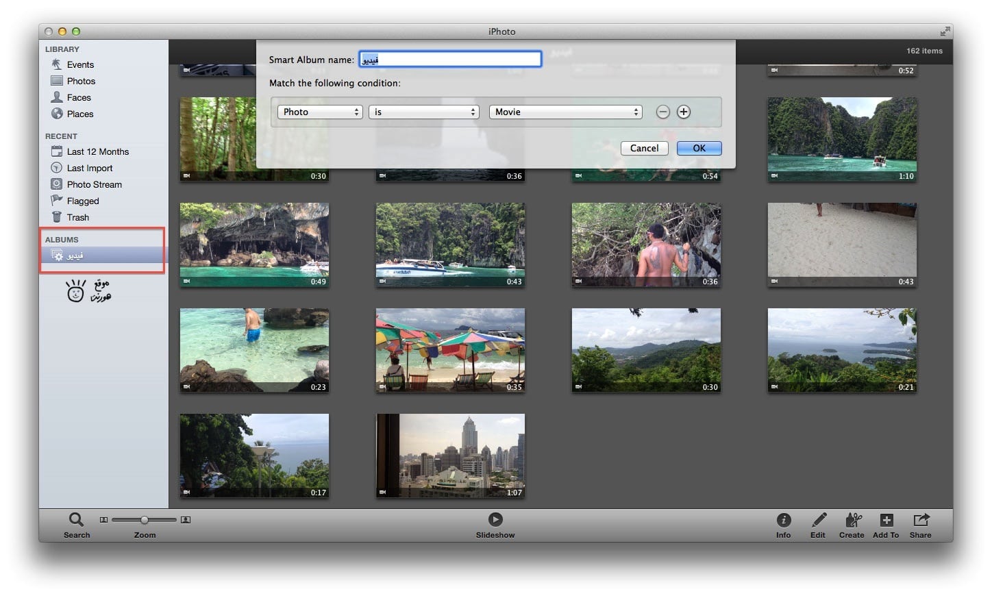
Task: Select the 0:49 cave boat video
Action: [254, 245]
